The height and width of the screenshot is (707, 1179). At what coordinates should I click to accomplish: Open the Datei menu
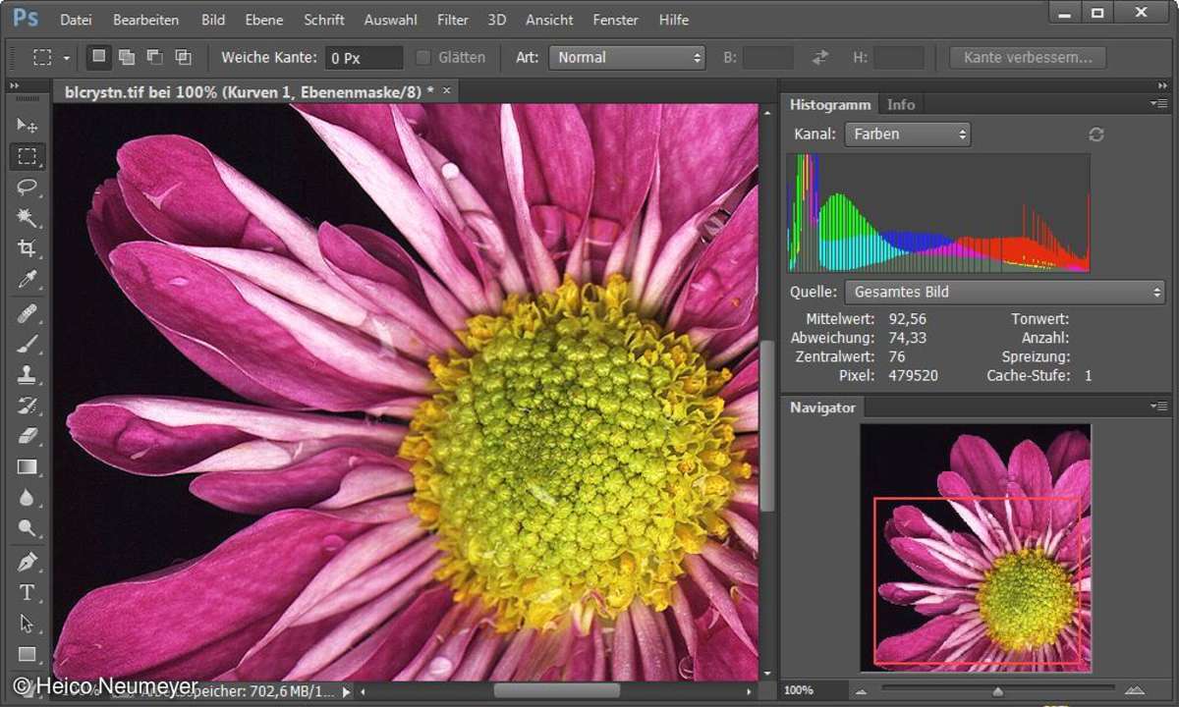(76, 19)
